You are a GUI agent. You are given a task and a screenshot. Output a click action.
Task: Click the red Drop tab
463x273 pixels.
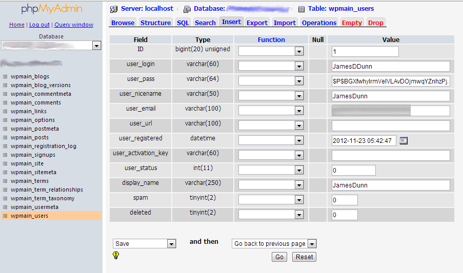[376, 23]
